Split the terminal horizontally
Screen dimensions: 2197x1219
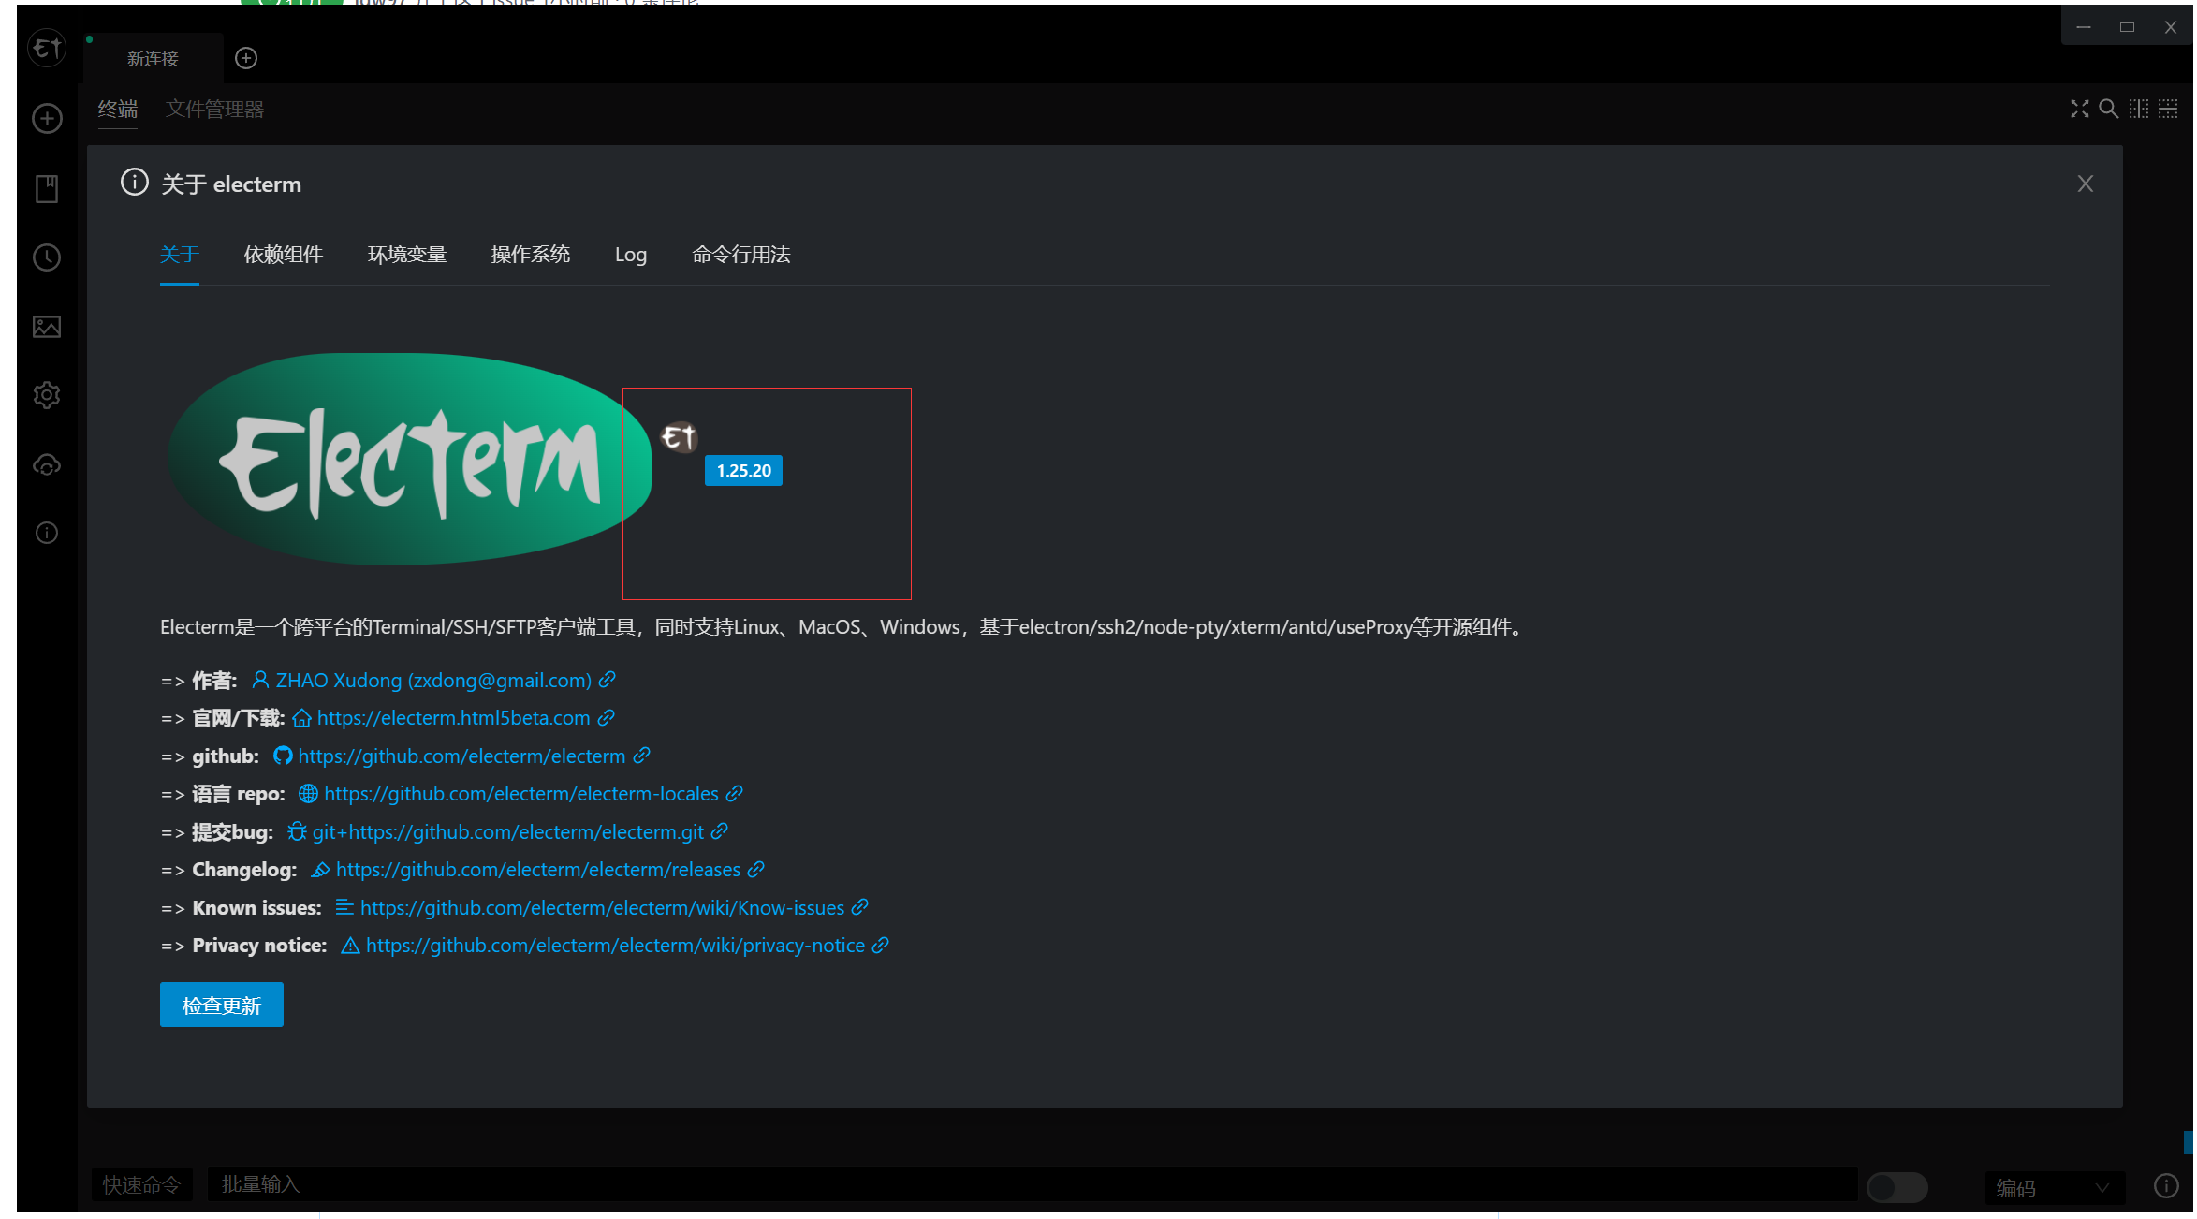tap(2167, 109)
